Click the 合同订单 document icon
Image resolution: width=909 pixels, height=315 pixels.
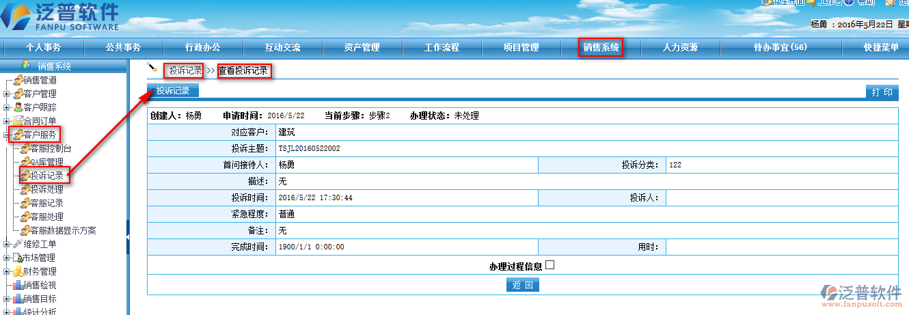tap(18, 121)
